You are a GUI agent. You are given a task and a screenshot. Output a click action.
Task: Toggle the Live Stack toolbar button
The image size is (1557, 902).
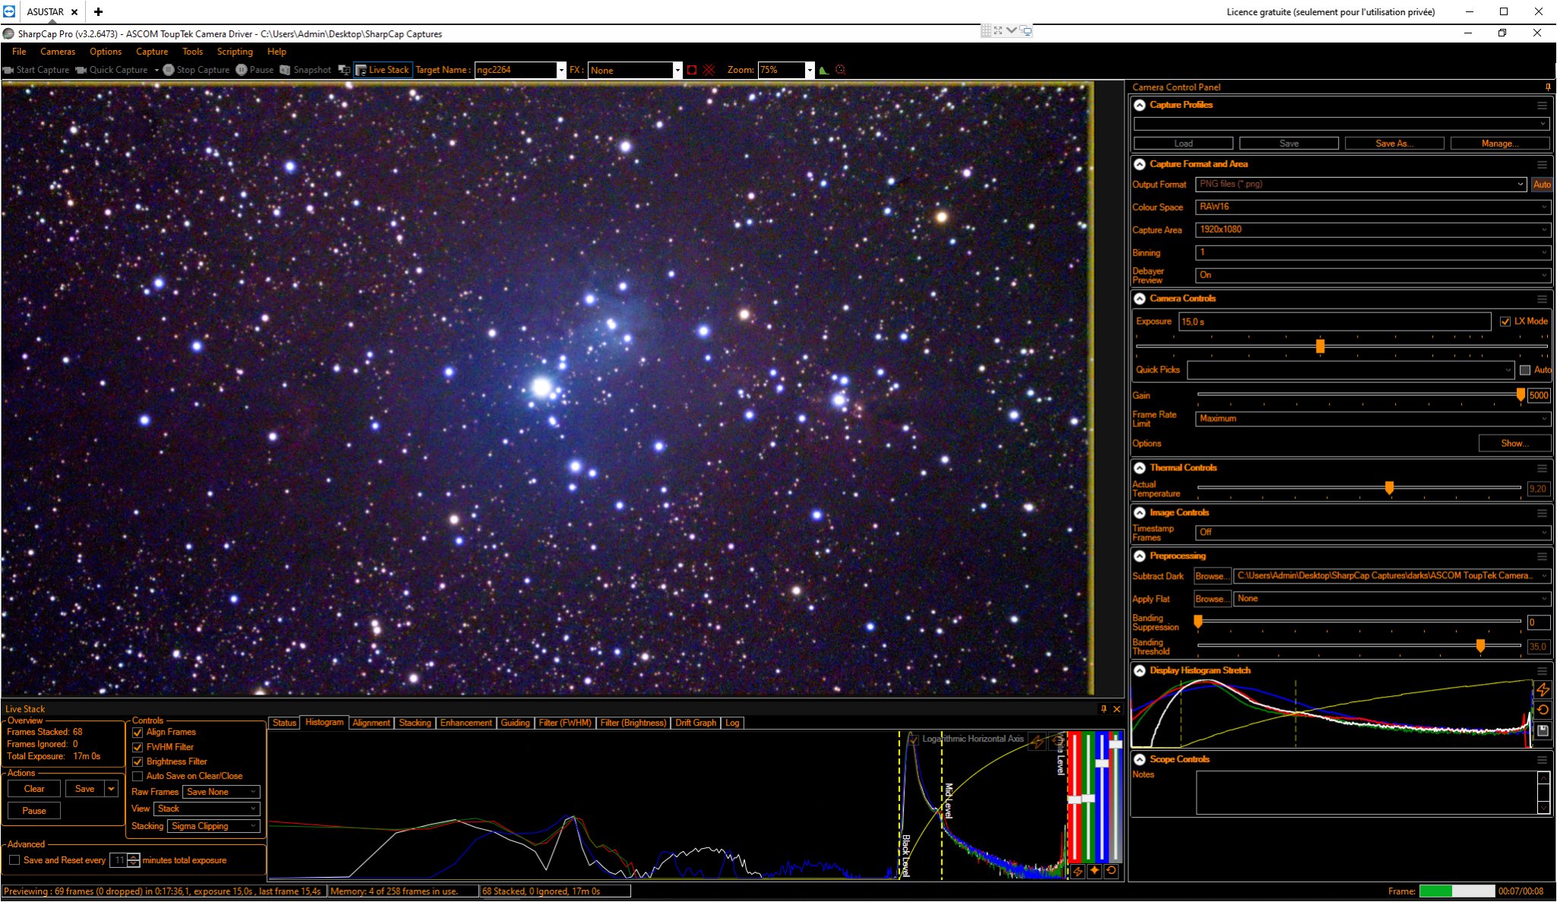click(x=383, y=70)
